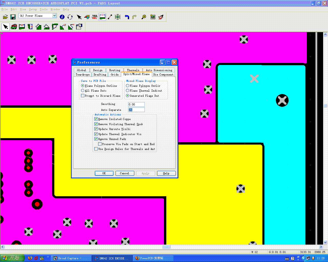Image resolution: width=328 pixels, height=262 pixels.
Task: Open the Die Component tab
Action: coord(163,74)
